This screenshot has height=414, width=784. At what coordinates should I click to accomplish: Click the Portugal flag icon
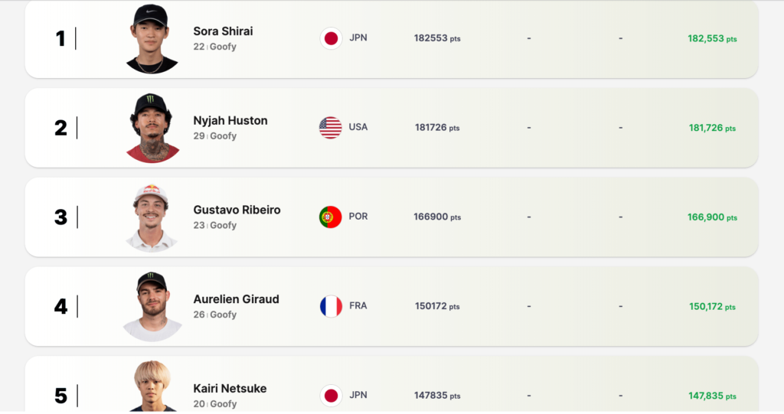coord(331,217)
